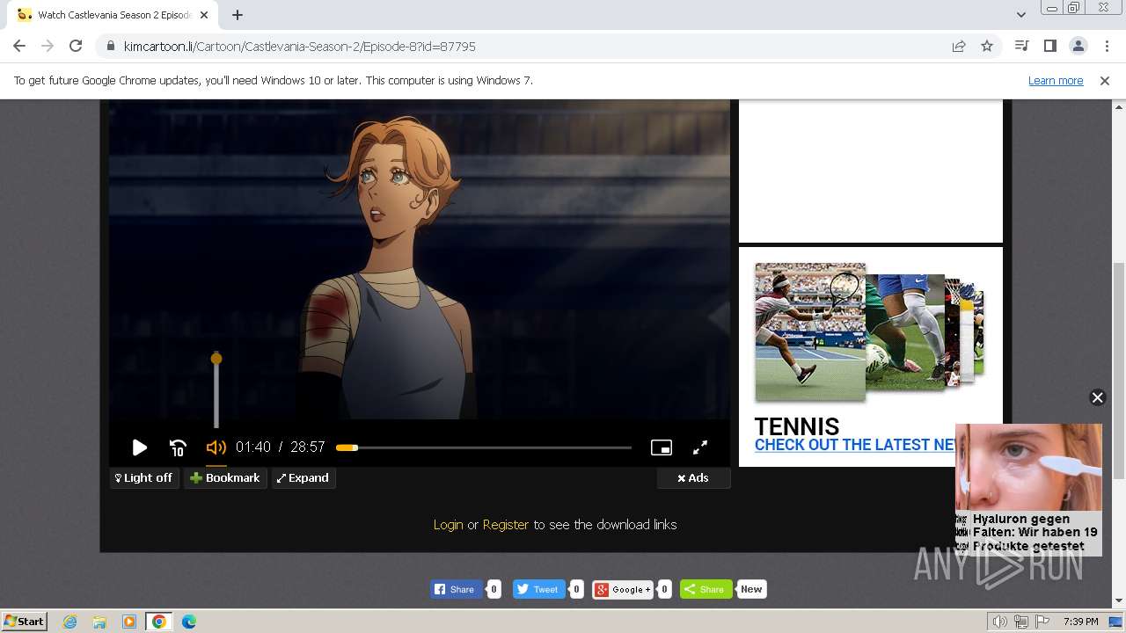
Task: Close the floating Hyaluron ad
Action: click(x=1097, y=397)
